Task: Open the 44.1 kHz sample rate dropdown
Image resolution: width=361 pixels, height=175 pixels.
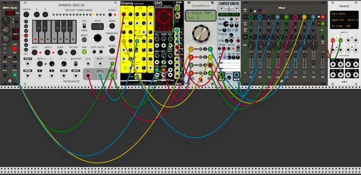Action: coord(337,26)
